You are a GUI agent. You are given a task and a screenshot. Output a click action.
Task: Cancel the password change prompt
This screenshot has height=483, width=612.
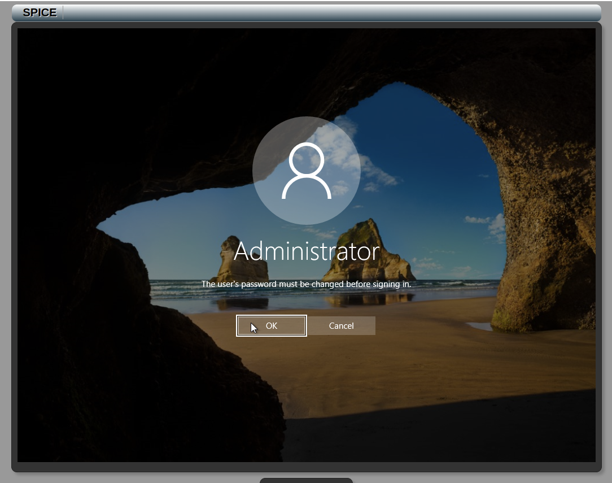pos(341,326)
